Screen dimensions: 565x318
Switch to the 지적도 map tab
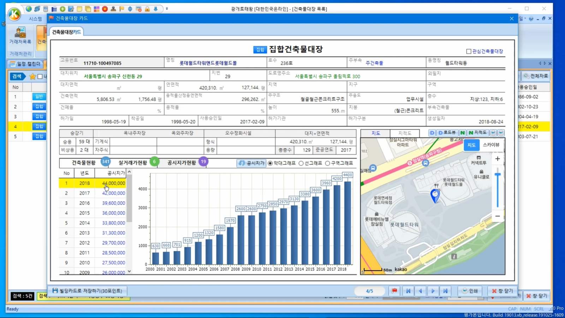pos(405,133)
